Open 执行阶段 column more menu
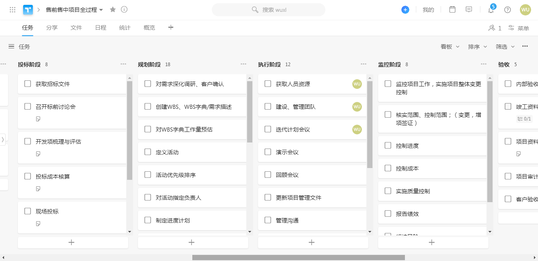This screenshot has height=261, width=538. coord(364,64)
